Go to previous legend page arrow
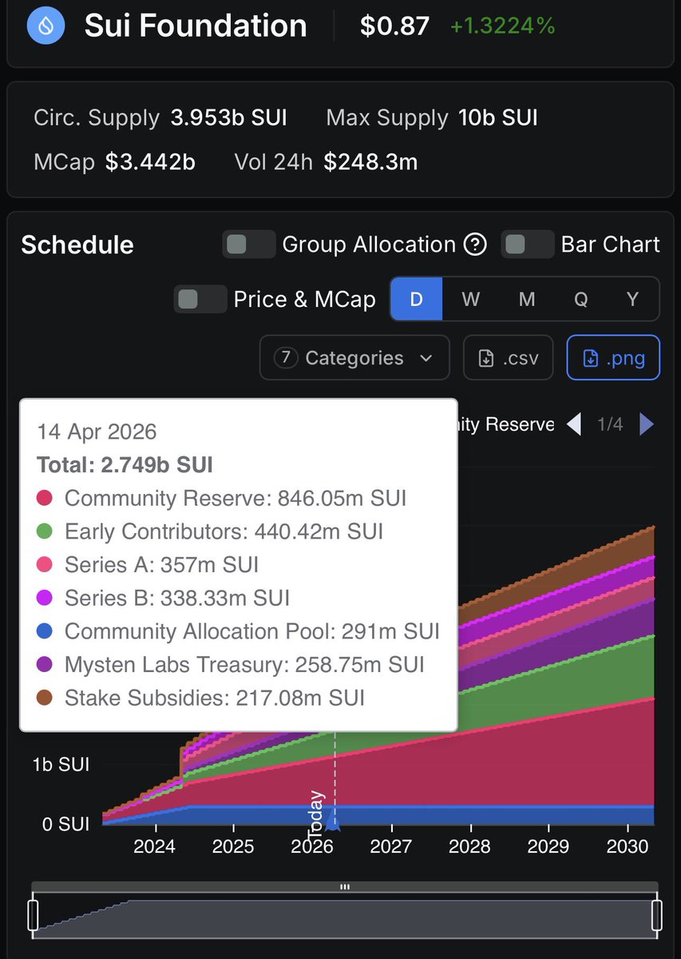 coord(573,424)
